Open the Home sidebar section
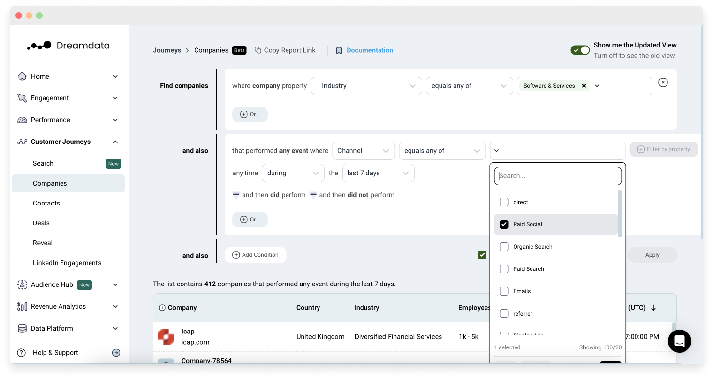Screen dimensions: 713x379 click(x=22, y=76)
